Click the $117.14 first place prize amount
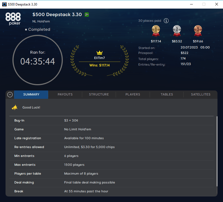223x202 pixels. (156, 41)
